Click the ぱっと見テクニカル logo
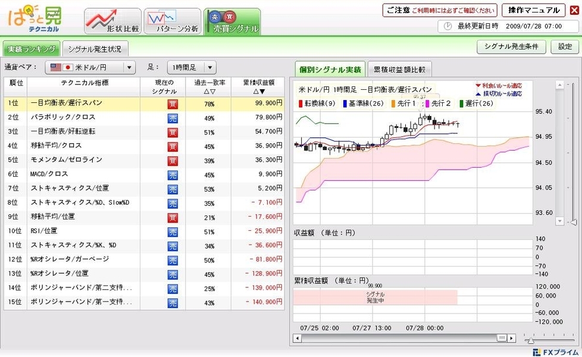This screenshot has width=582, height=357. 35,18
